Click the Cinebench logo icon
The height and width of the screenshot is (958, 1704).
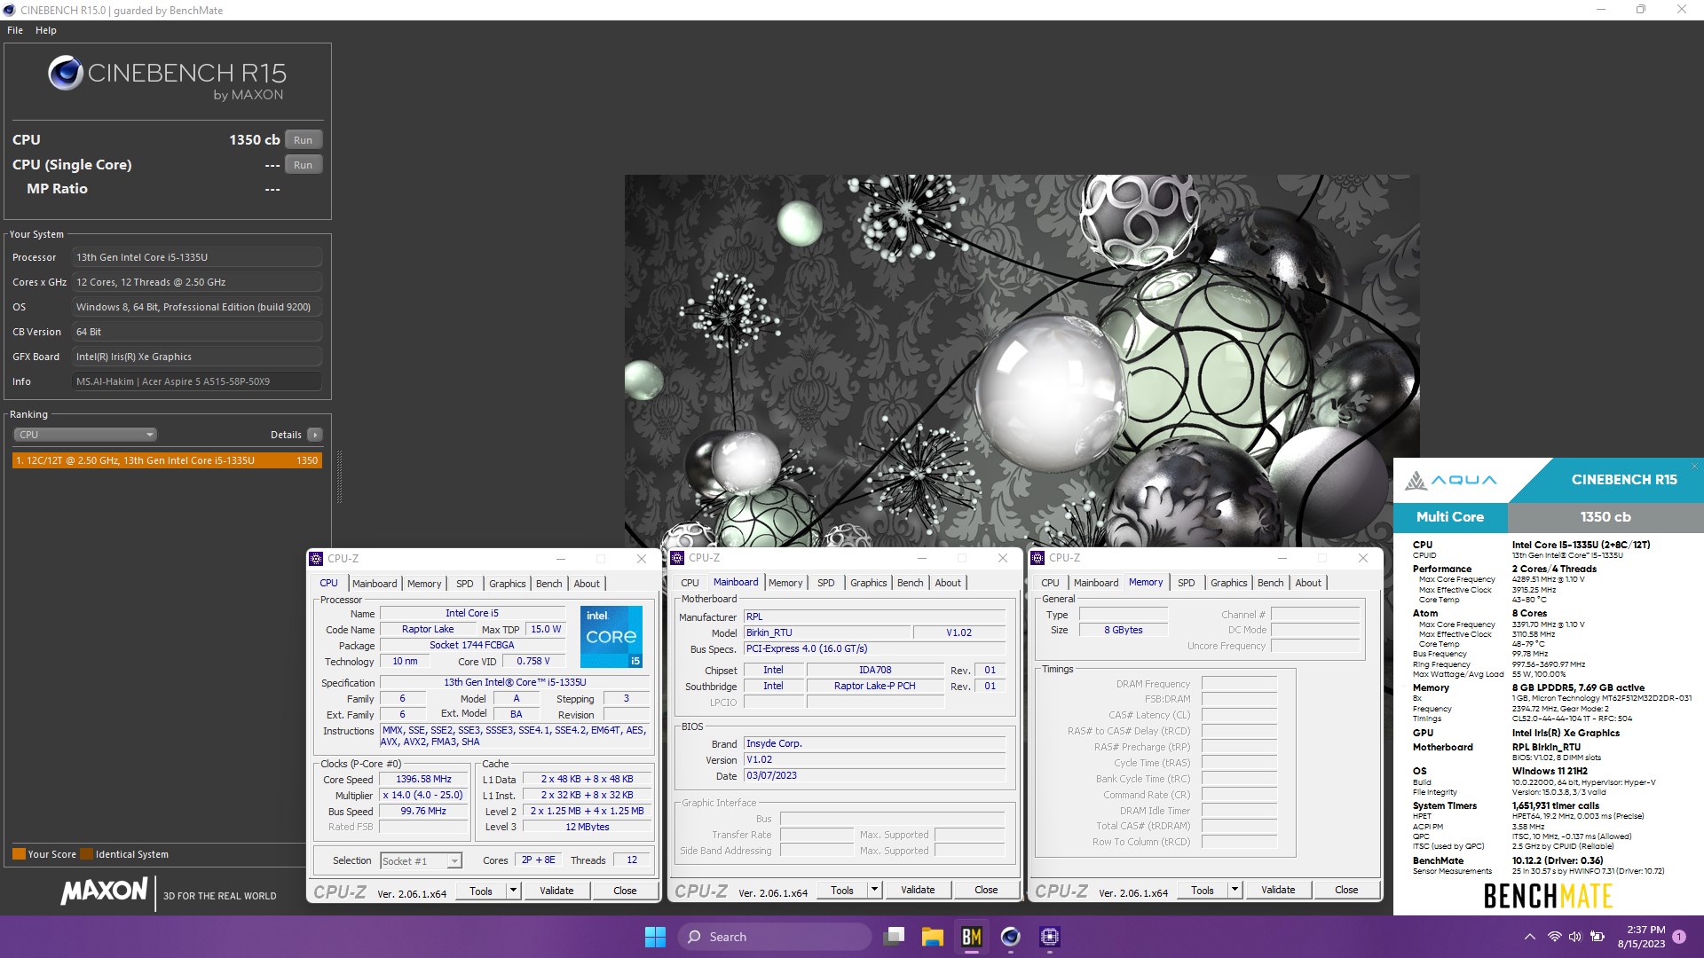(66, 73)
